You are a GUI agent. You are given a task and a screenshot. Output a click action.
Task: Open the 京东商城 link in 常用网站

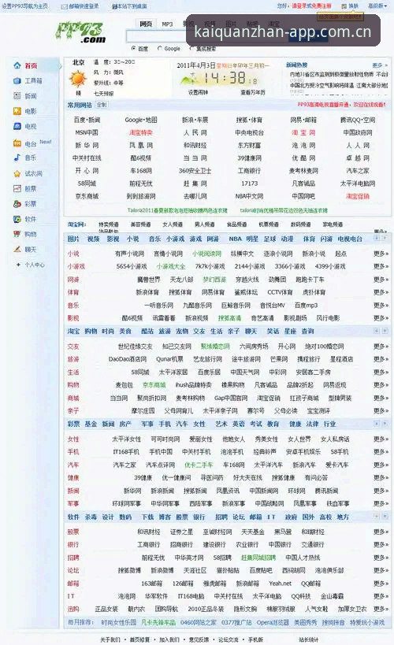click(x=87, y=196)
